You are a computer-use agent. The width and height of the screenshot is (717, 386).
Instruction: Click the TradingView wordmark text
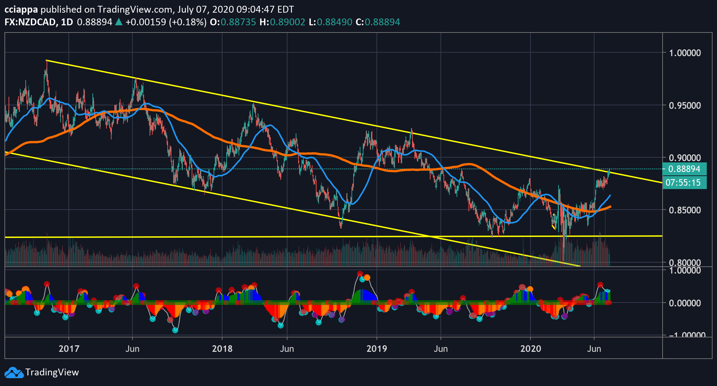(52, 372)
